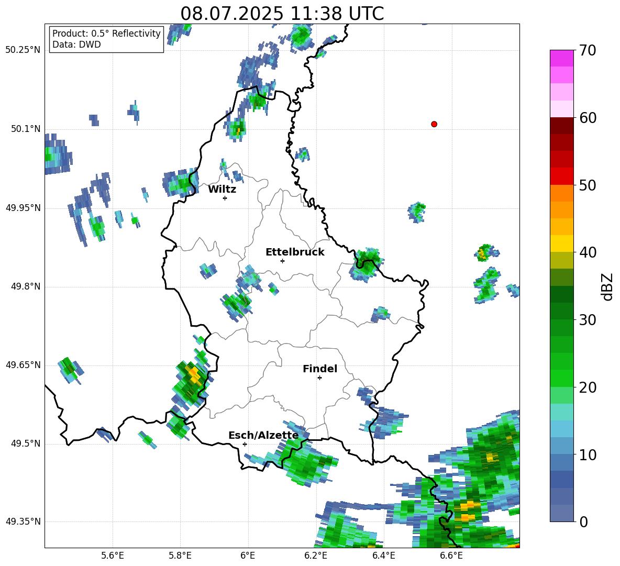Click the dBZ colorbar axis label
This screenshot has width=620, height=566.
(608, 286)
